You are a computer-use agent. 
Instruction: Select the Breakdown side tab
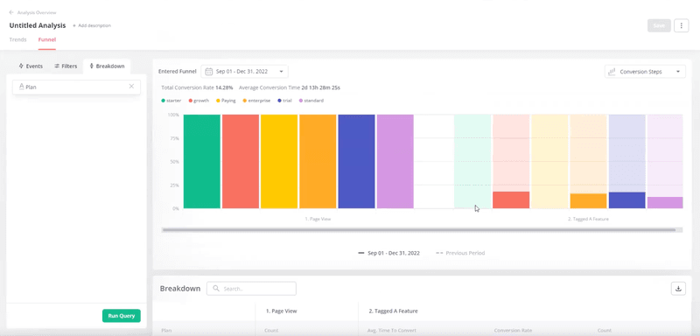107,66
